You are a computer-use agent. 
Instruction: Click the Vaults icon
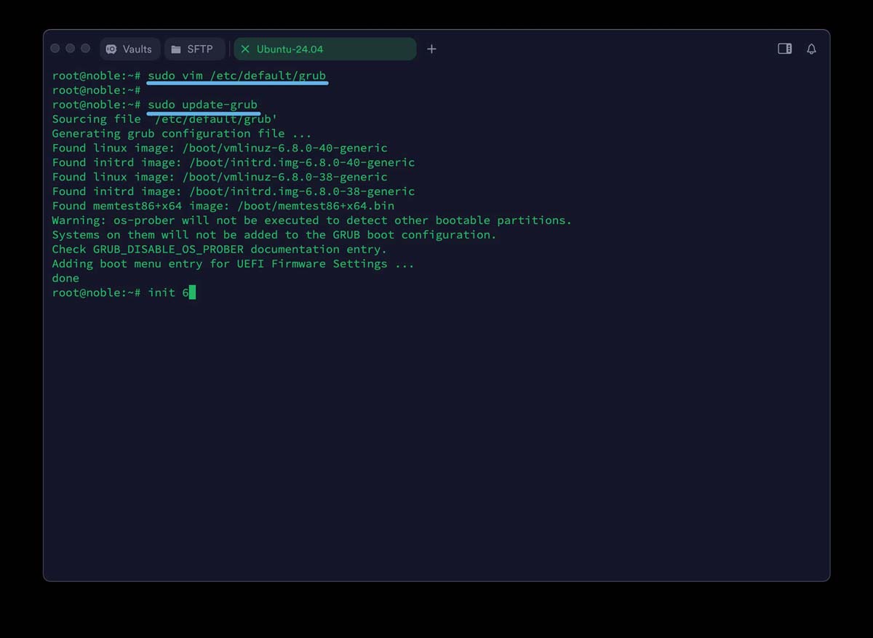coord(111,49)
